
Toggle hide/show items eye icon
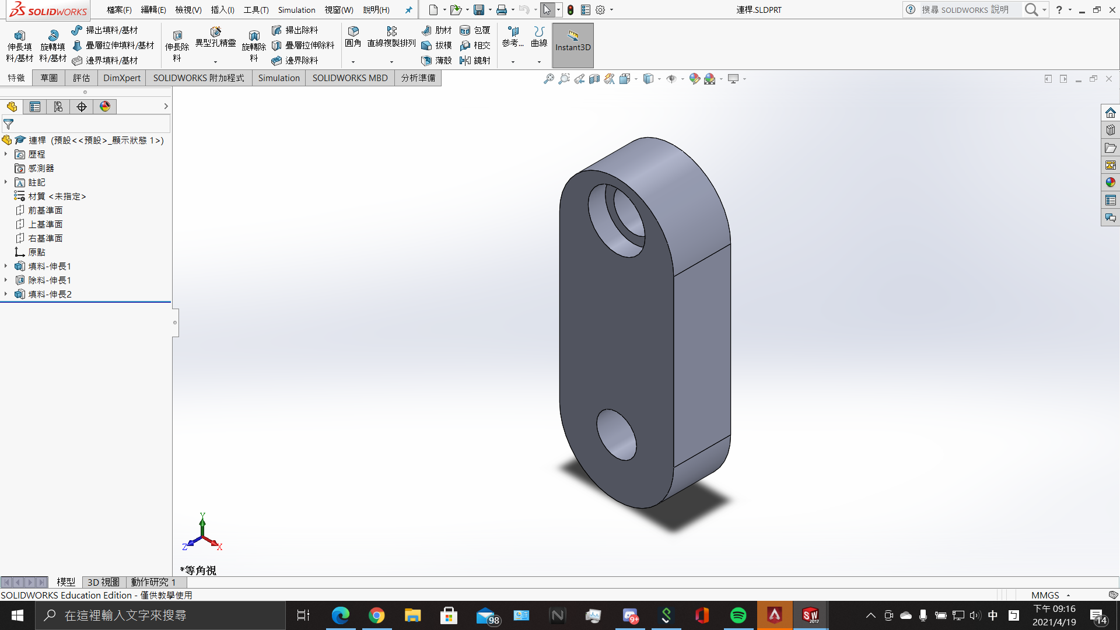[x=671, y=79]
